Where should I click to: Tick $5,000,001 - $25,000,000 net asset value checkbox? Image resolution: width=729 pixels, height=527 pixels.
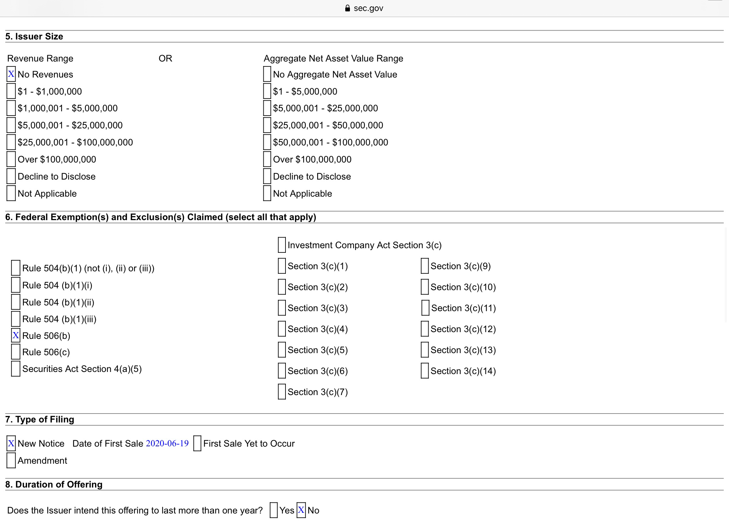pos(267,108)
